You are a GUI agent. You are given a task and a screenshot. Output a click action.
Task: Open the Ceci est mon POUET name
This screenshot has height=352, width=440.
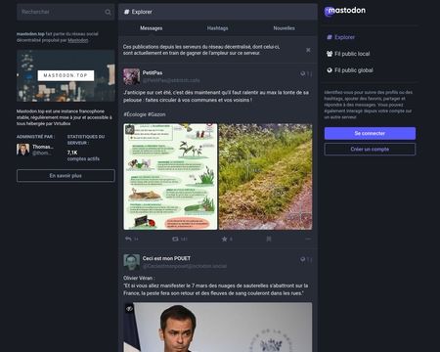coord(166,258)
